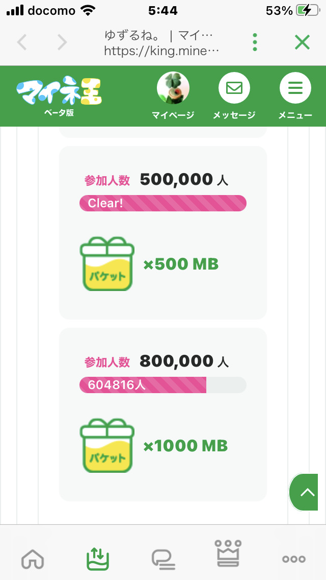Open browser three-dot options menu
The height and width of the screenshot is (580, 326).
(x=255, y=42)
